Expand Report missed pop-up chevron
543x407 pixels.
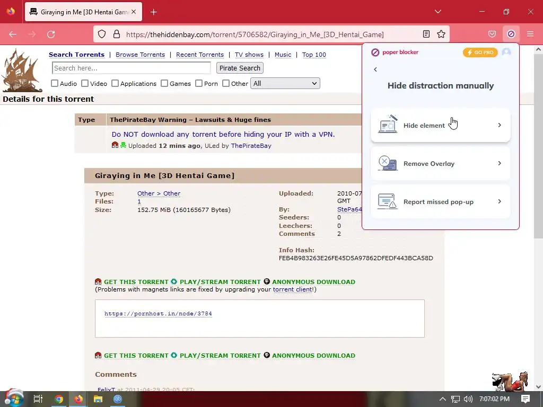(500, 201)
